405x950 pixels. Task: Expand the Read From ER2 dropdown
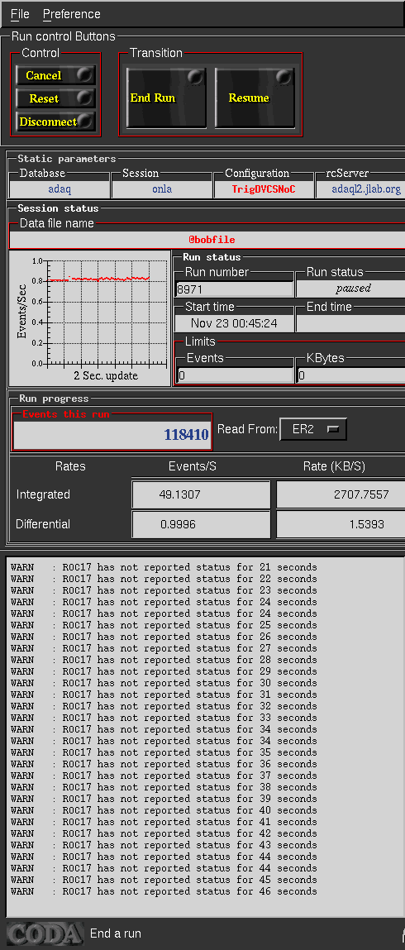pos(313,430)
